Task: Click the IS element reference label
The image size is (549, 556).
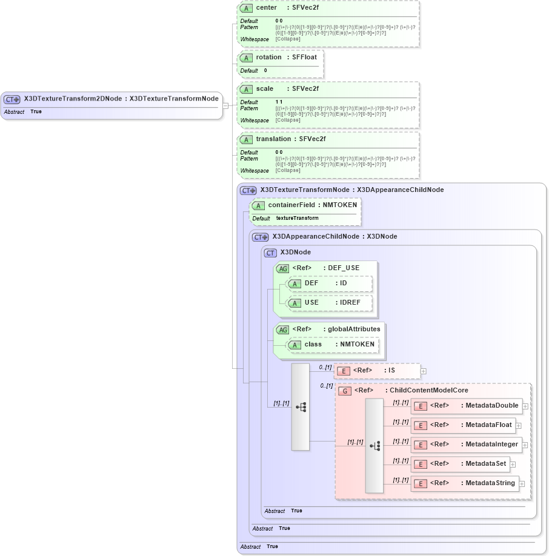Action: (374, 371)
